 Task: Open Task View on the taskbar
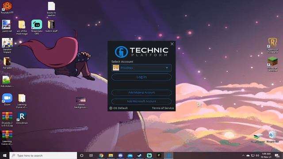tap(91, 155)
